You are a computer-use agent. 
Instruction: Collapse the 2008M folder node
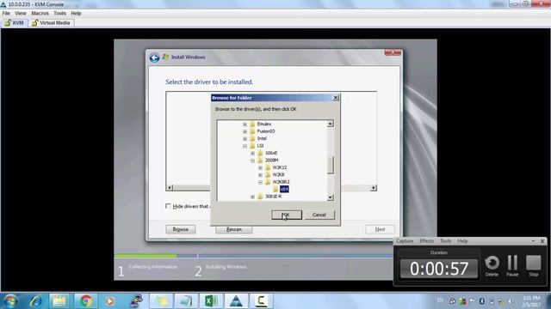click(252, 161)
